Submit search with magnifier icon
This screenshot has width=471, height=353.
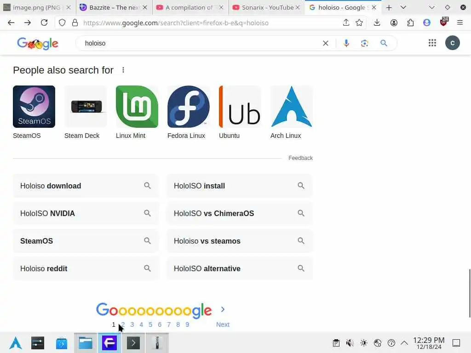click(384, 43)
